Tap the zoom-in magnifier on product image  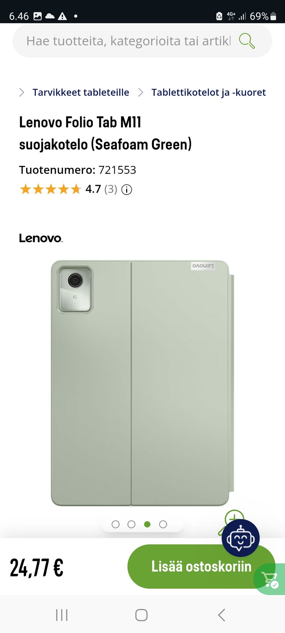point(232,521)
